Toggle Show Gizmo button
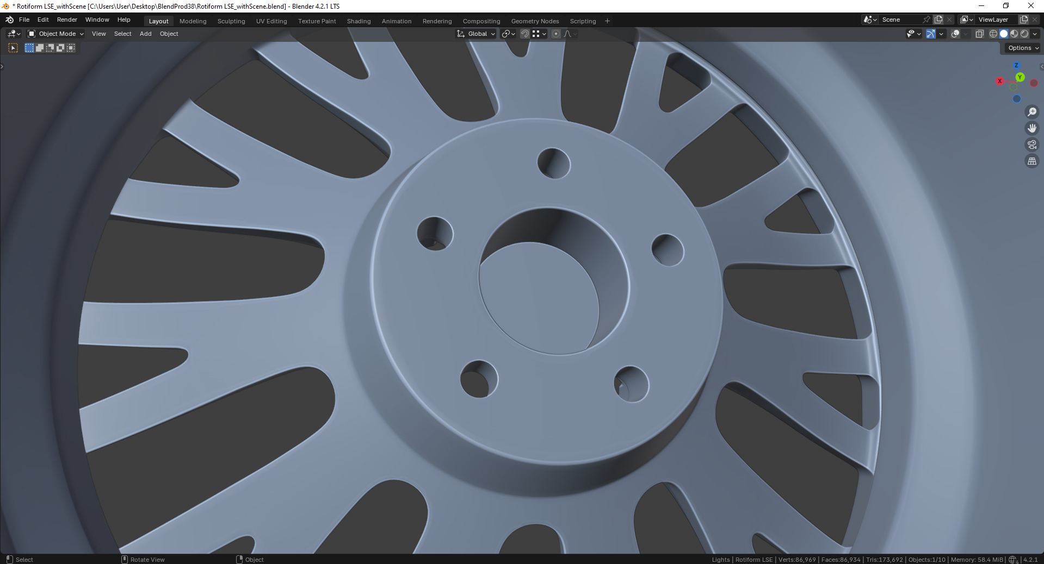This screenshot has height=564, width=1044. [931, 34]
